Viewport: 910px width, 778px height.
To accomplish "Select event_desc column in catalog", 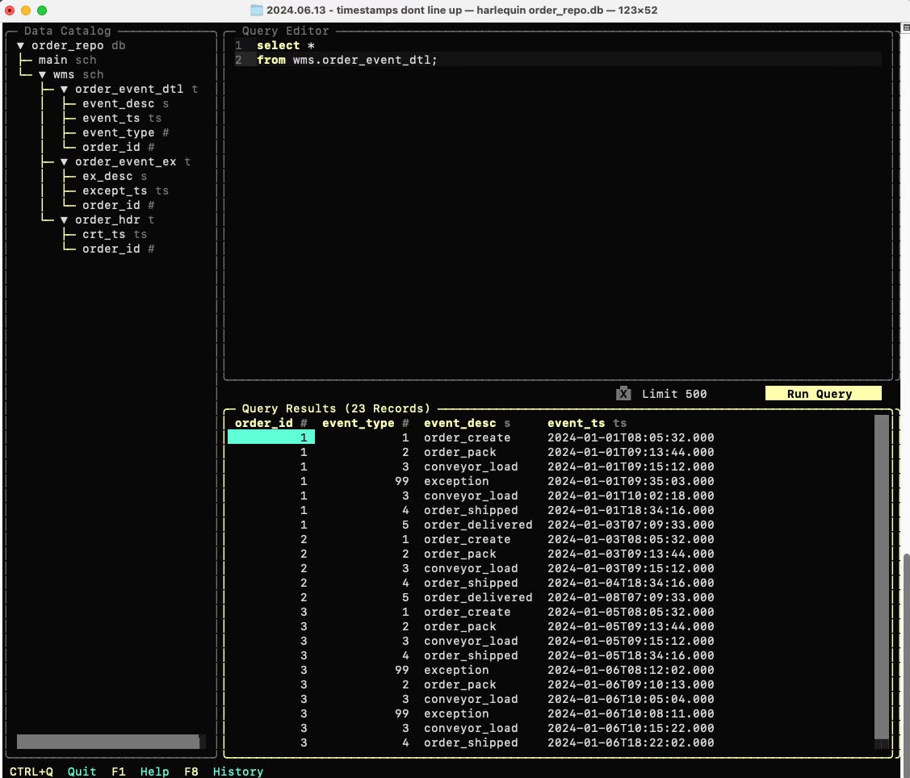I will (x=125, y=104).
